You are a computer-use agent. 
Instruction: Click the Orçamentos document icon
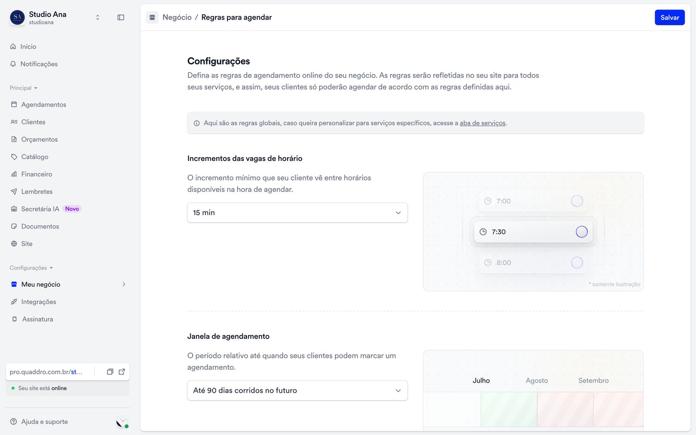[x=14, y=139]
